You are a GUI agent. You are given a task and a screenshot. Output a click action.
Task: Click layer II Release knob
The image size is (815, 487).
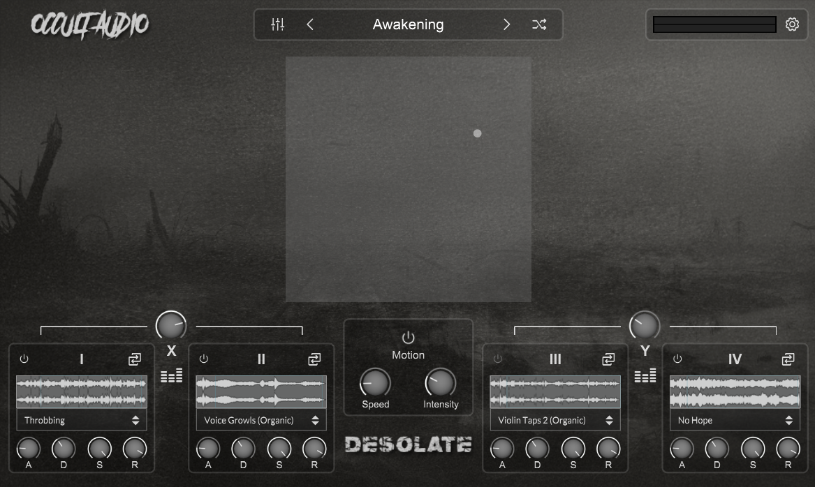(x=314, y=449)
